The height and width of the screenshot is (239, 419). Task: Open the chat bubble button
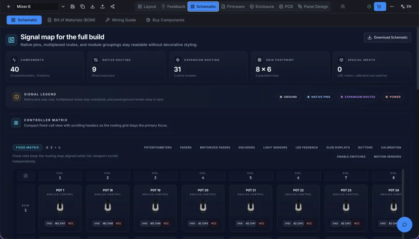[405, 225]
